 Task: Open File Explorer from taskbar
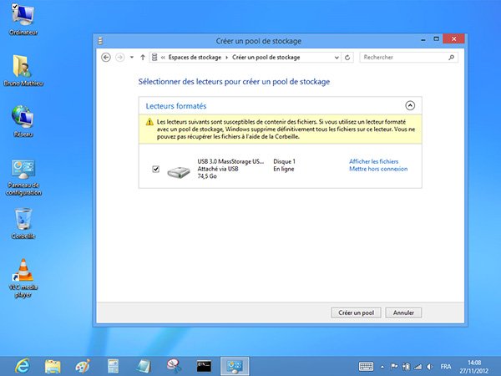[x=53, y=366]
